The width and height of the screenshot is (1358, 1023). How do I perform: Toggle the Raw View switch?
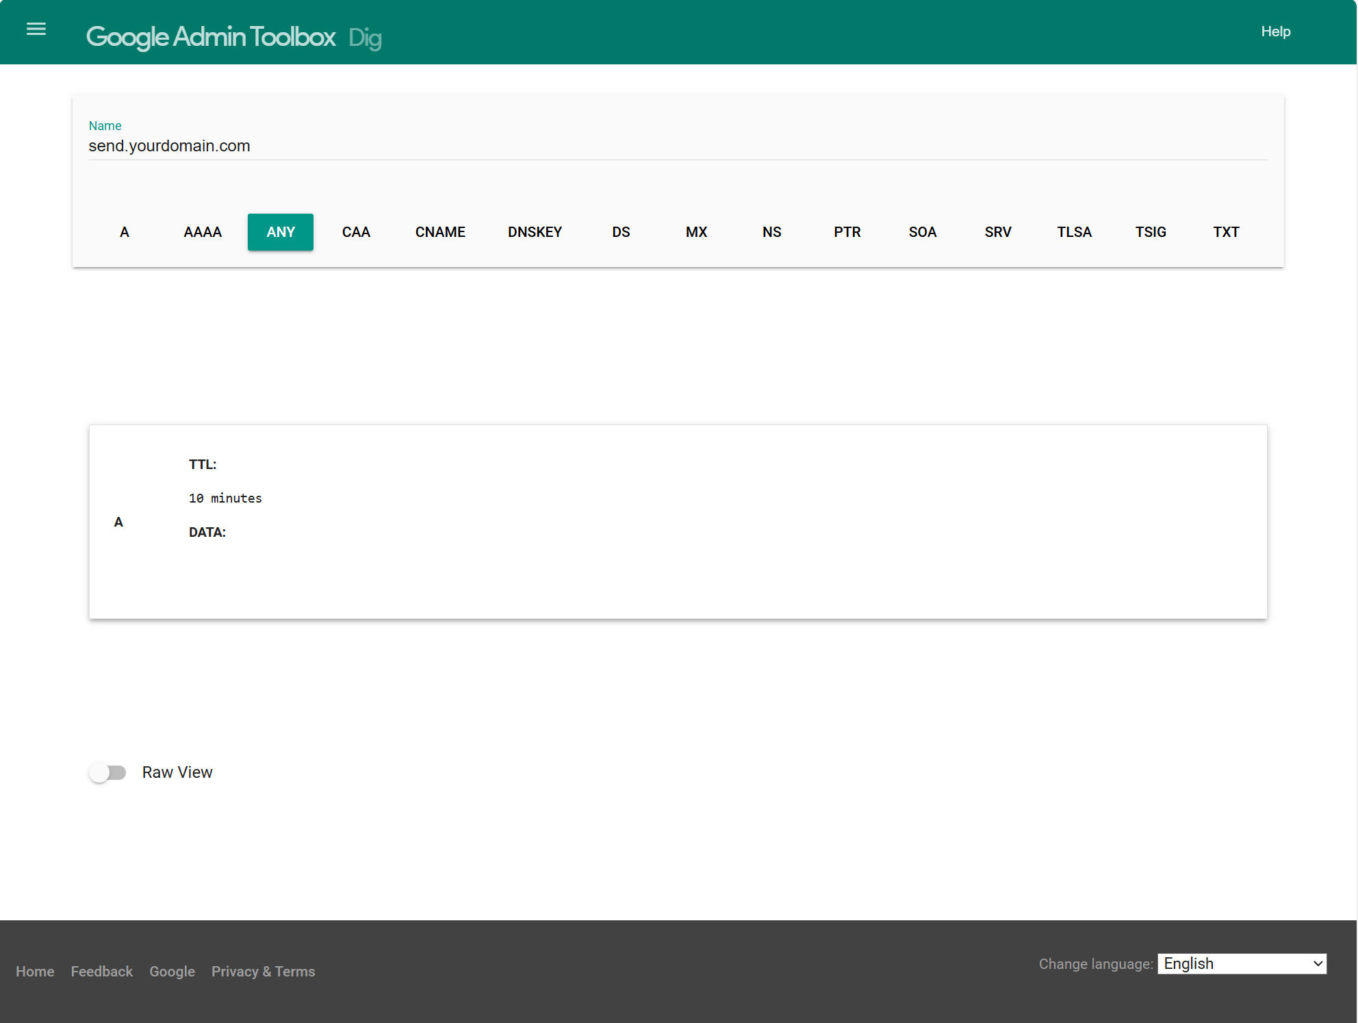coord(108,772)
